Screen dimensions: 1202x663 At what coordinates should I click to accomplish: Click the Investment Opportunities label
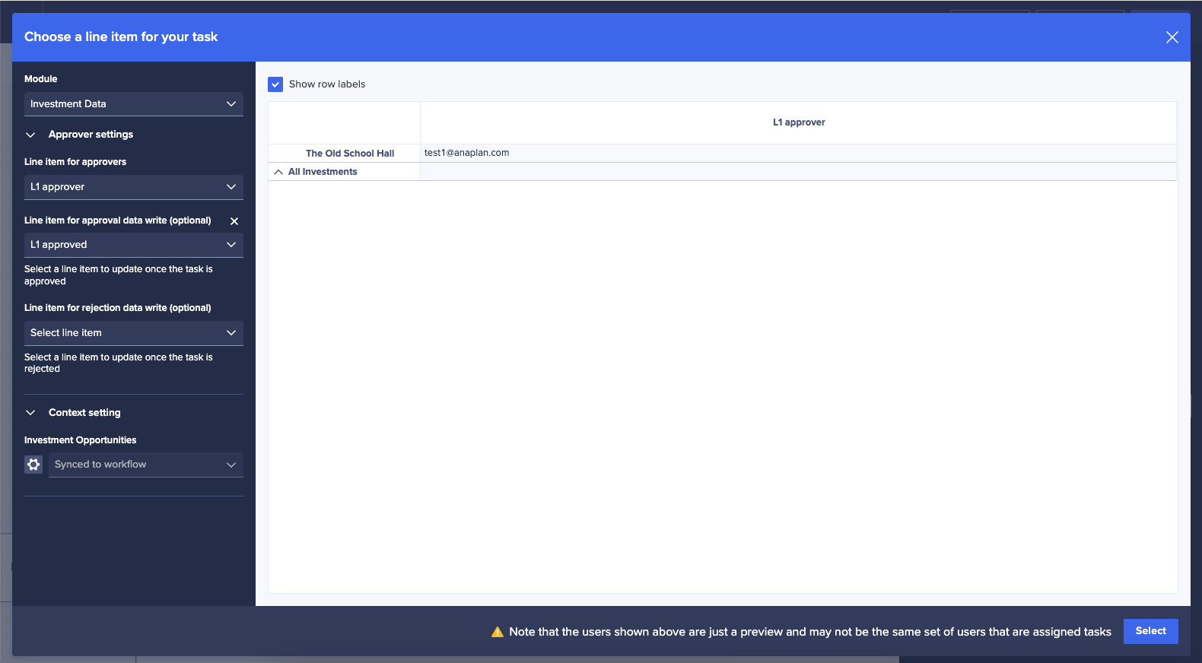click(x=80, y=440)
